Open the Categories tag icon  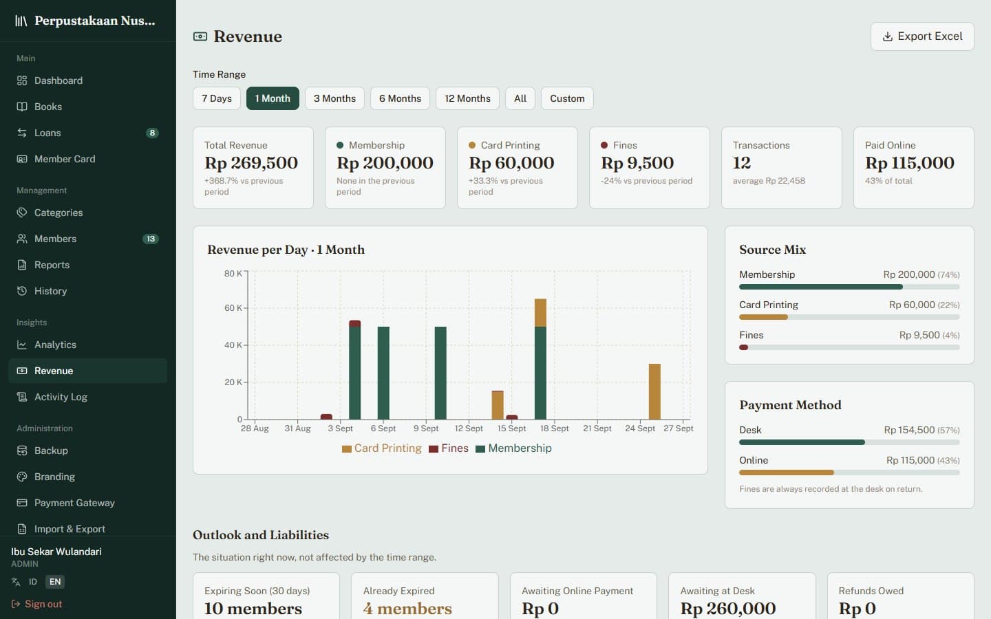pos(22,213)
